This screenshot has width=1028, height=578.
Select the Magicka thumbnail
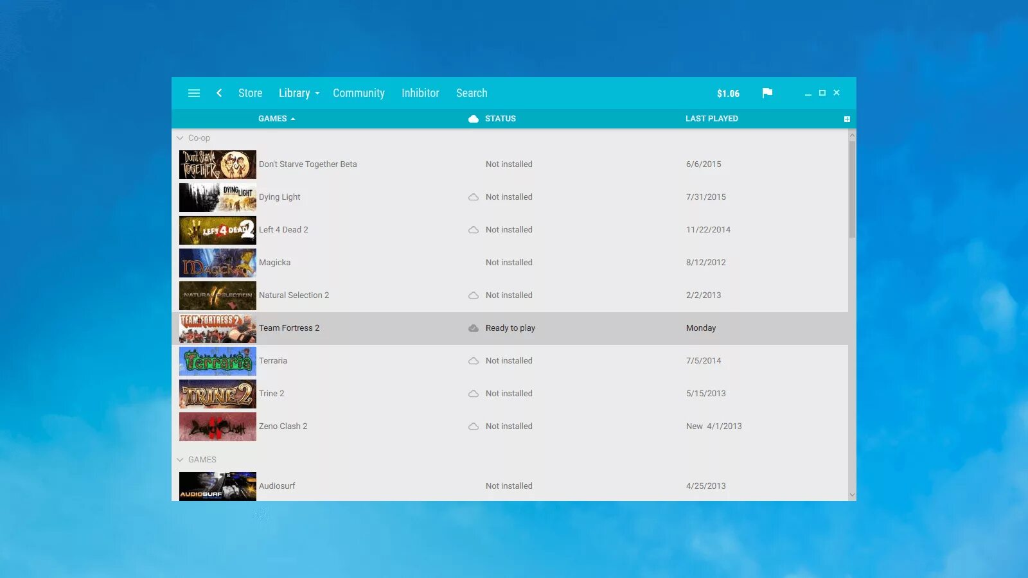tap(218, 263)
